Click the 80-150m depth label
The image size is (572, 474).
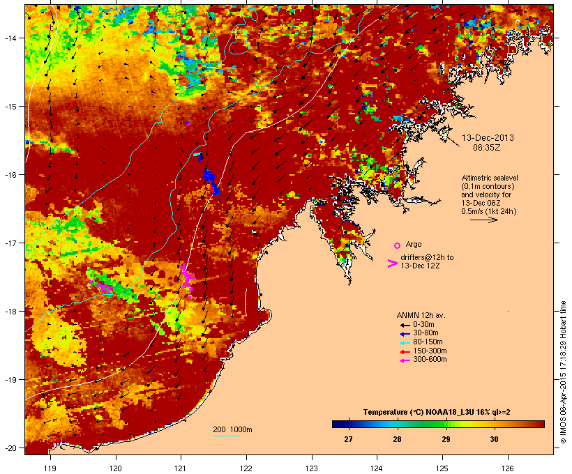428,342
